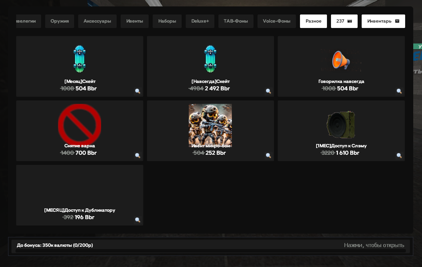The height and width of the screenshot is (267, 422).
Task: Switch to the Наборы tab
Action: (167, 21)
